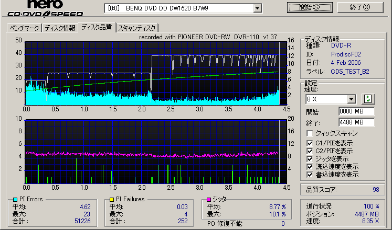The image size is (392, 230).
Task: Uncheck 読込速度を表示 checkbox
Action: tap(310, 167)
